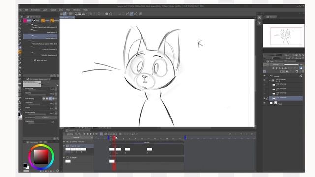Click the top icon in right side dock
This screenshot has height=177, width=315.
259,18
